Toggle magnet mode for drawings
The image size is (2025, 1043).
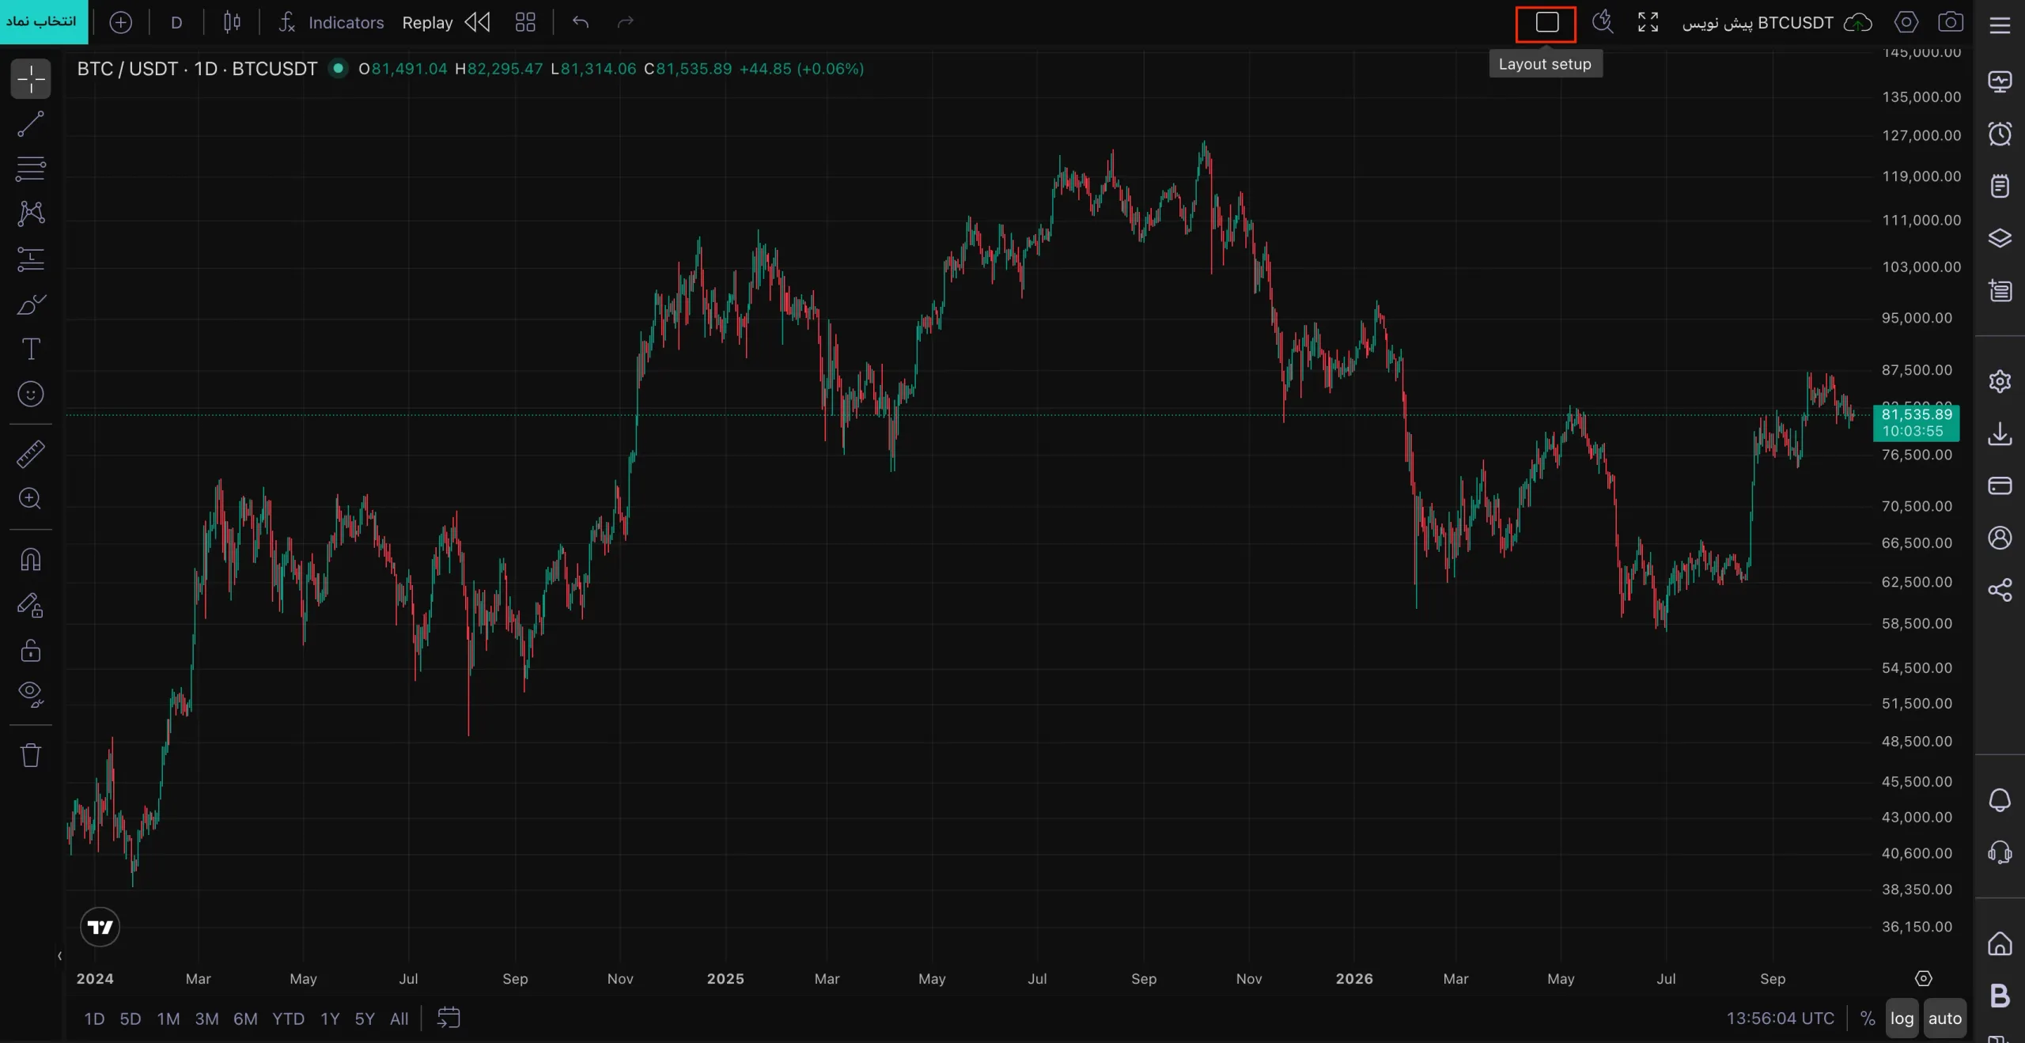click(31, 560)
